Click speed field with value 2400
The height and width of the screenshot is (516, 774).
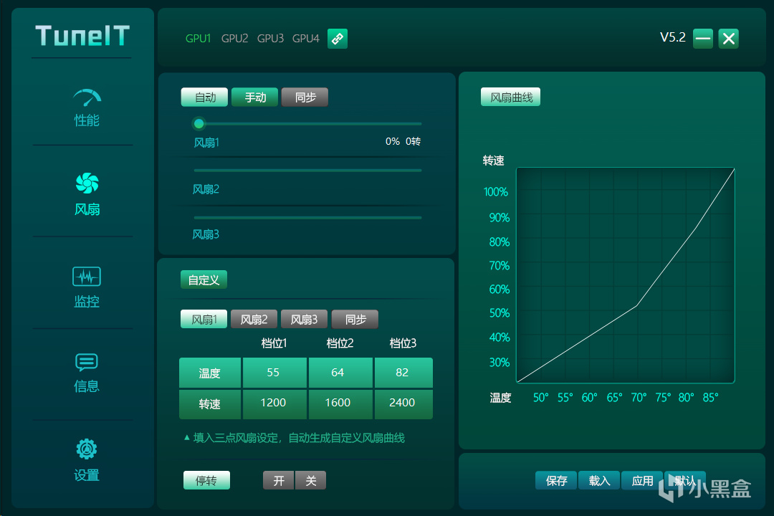[403, 404]
